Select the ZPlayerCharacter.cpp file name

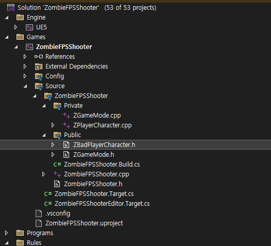pyautogui.click(x=103, y=125)
